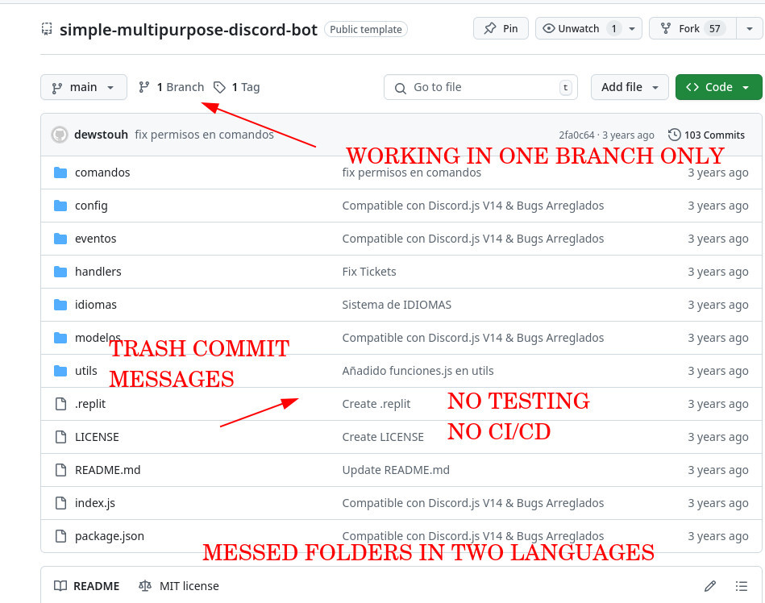Click the branch icon next to 1 Branch
The image size is (765, 603).
tap(143, 87)
